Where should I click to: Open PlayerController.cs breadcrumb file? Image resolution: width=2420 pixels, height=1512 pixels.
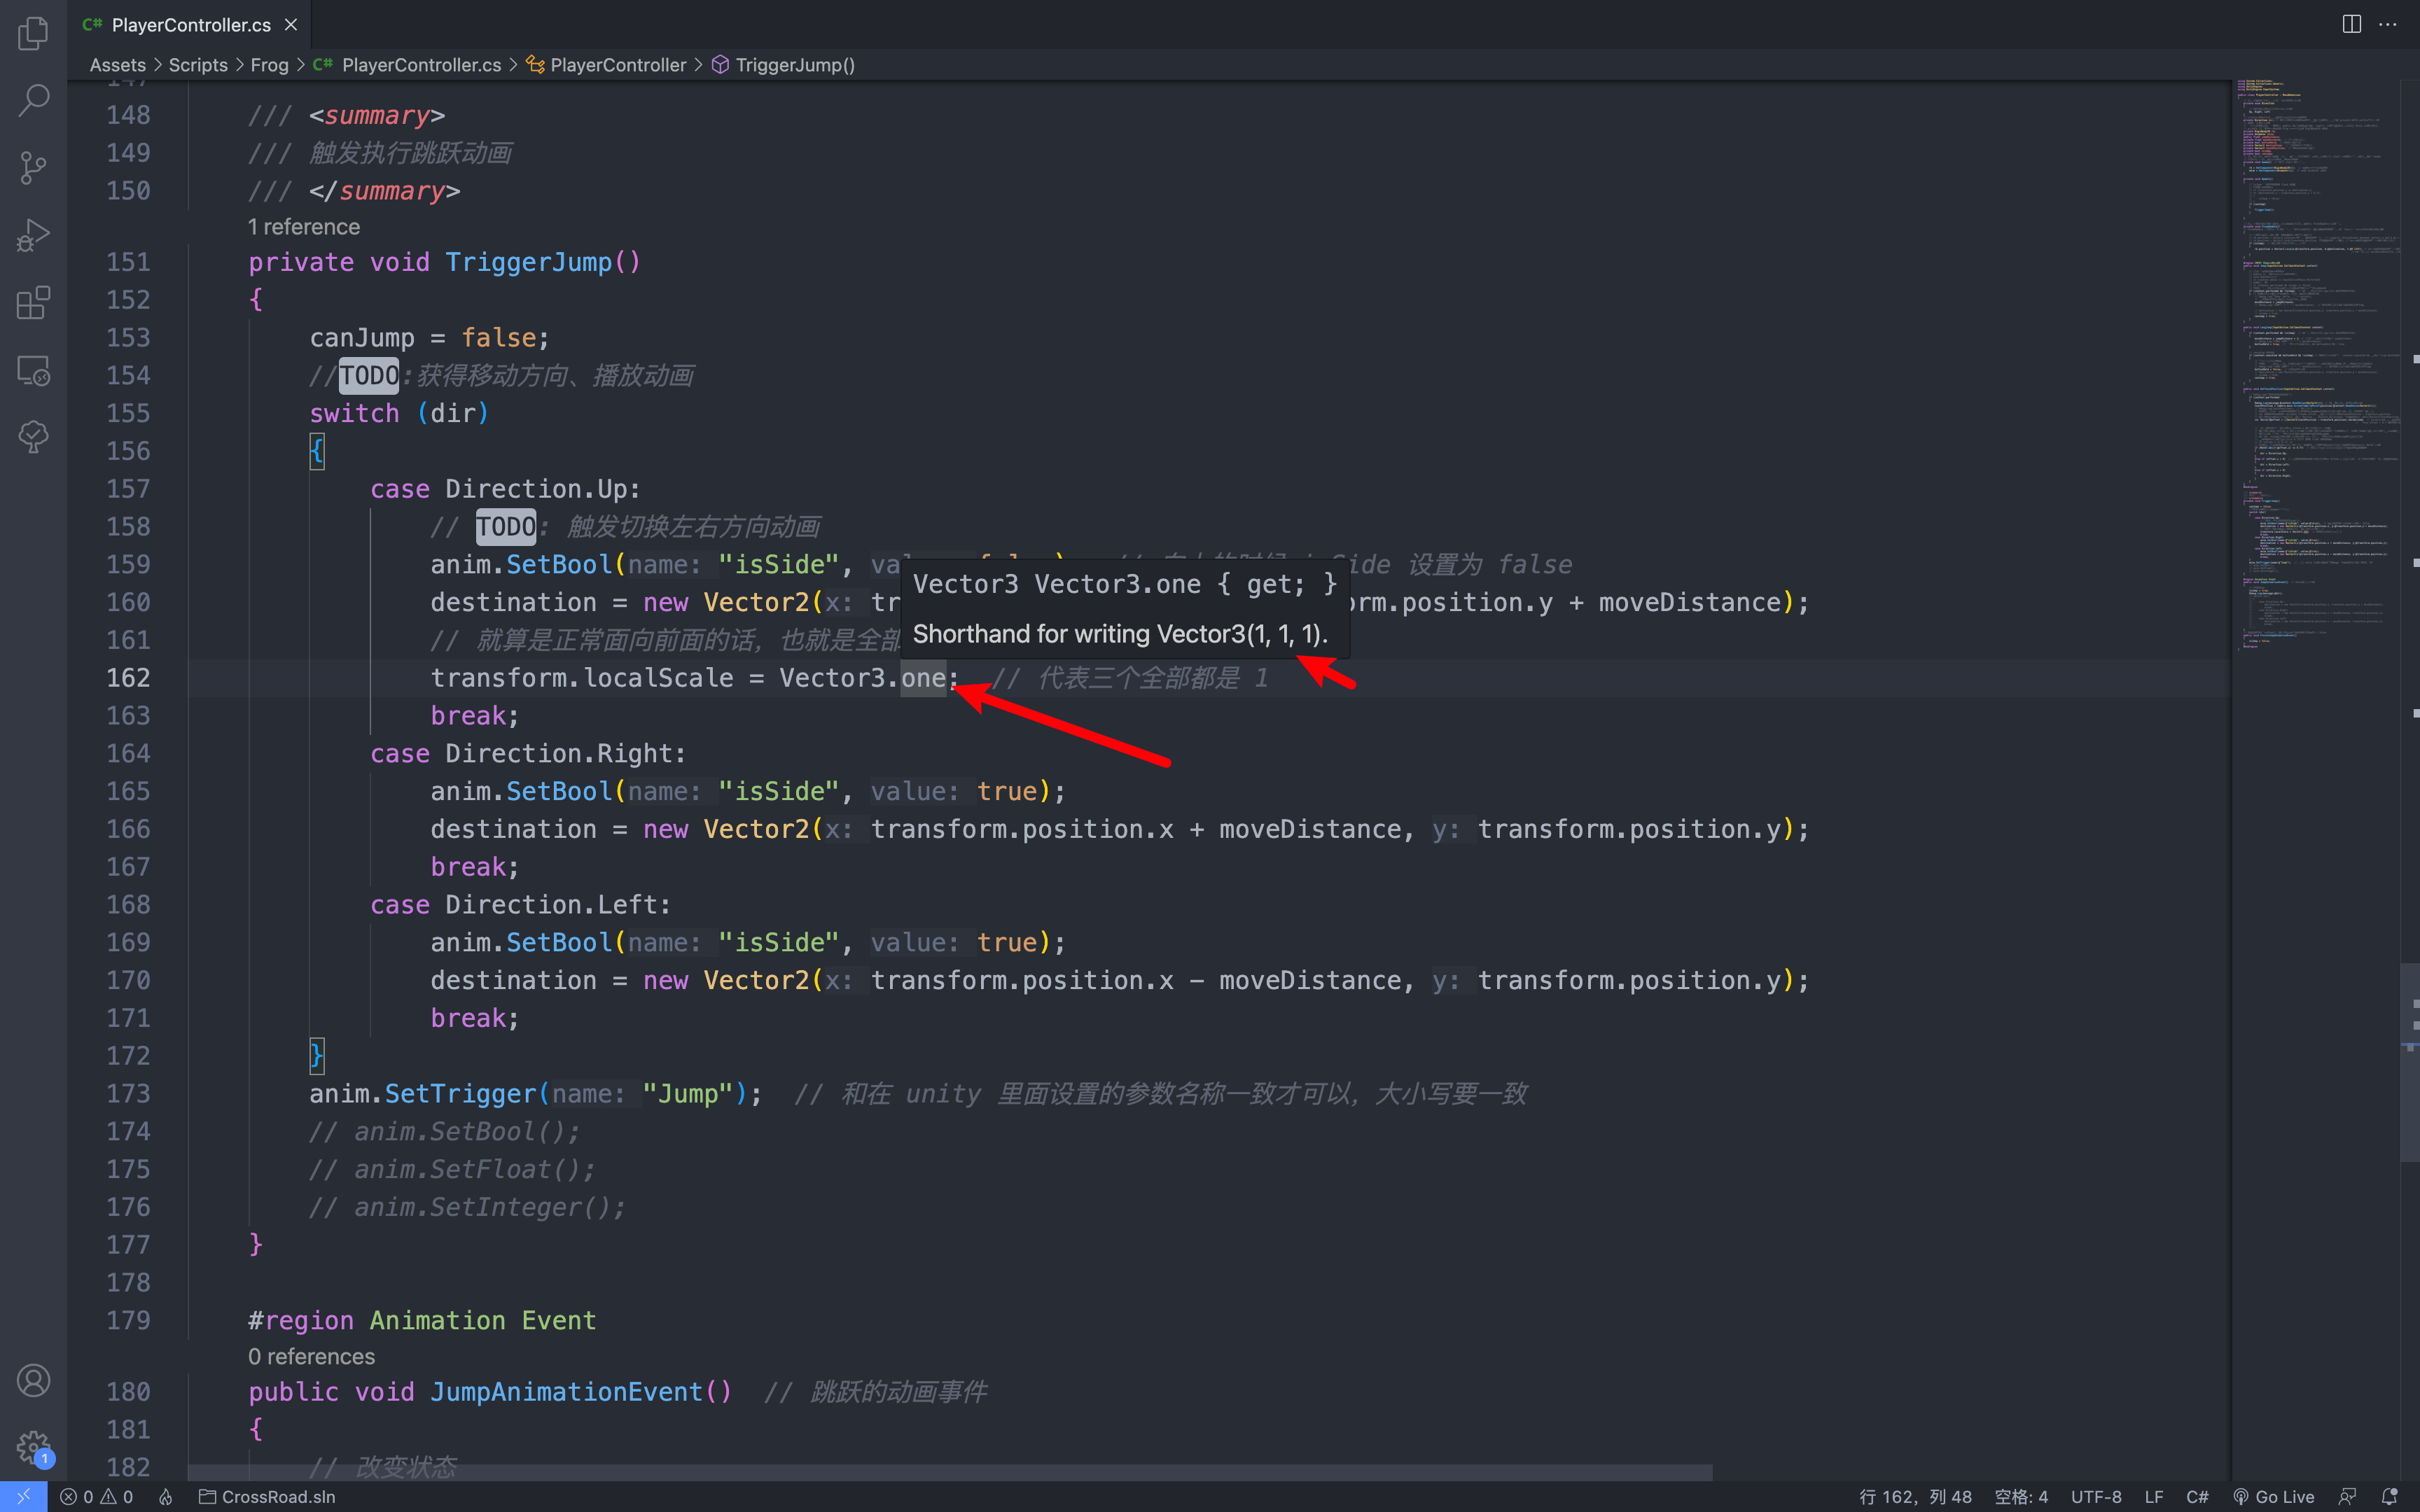[x=407, y=65]
